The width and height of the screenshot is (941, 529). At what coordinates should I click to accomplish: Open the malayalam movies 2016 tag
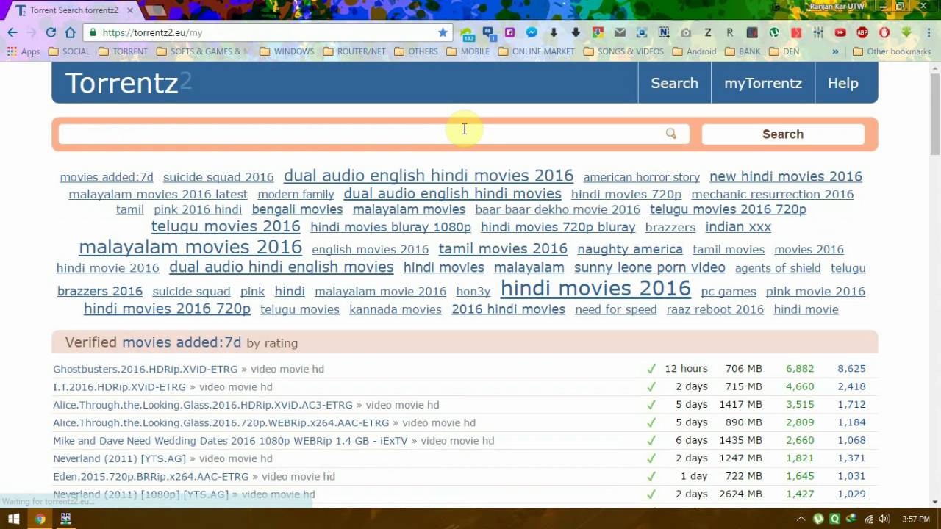[x=190, y=247]
